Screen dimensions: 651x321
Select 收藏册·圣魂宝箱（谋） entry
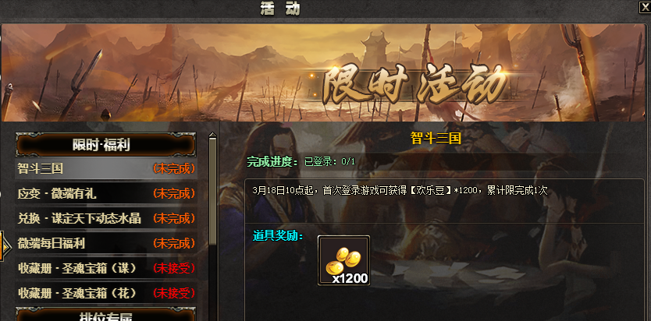(106, 268)
